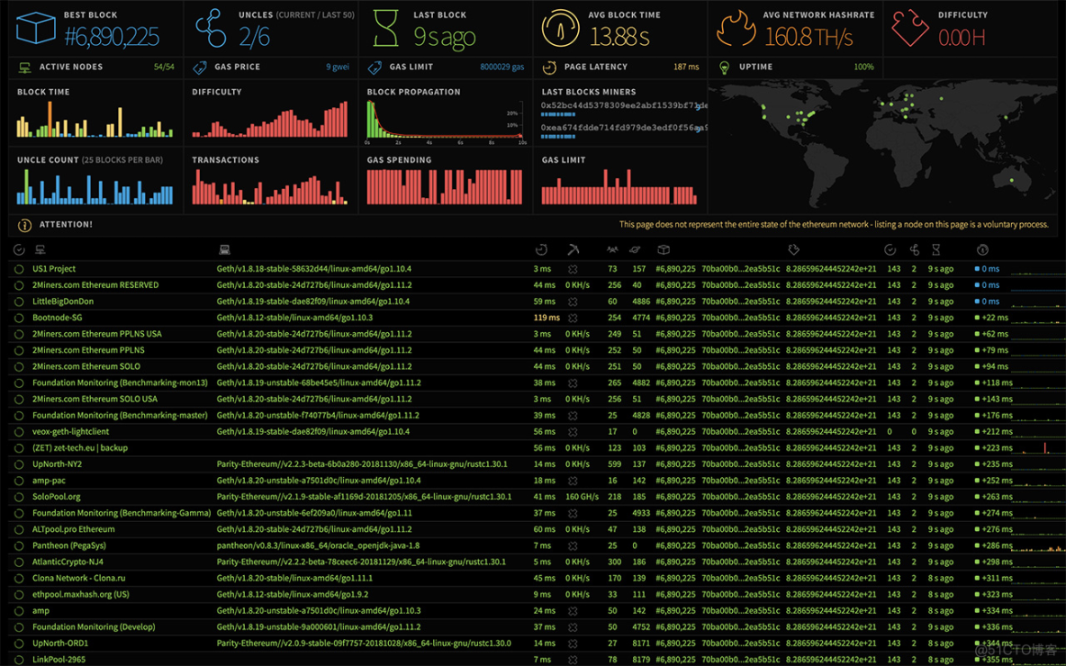Click the Transactions bar chart
This screenshot has width=1066, height=666.
point(270,187)
